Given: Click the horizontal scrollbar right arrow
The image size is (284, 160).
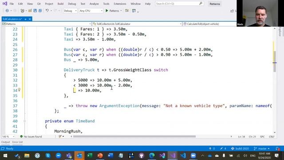Looking at the screenshot, I should pos(231,136).
